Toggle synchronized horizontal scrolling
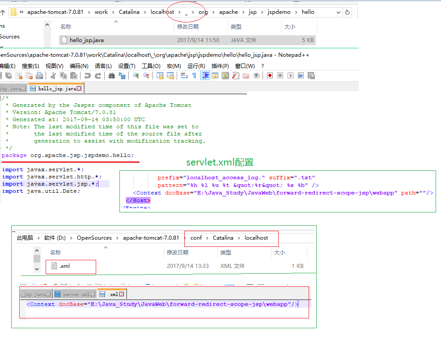Screen dimensions: 441x343 pyautogui.click(x=170, y=76)
